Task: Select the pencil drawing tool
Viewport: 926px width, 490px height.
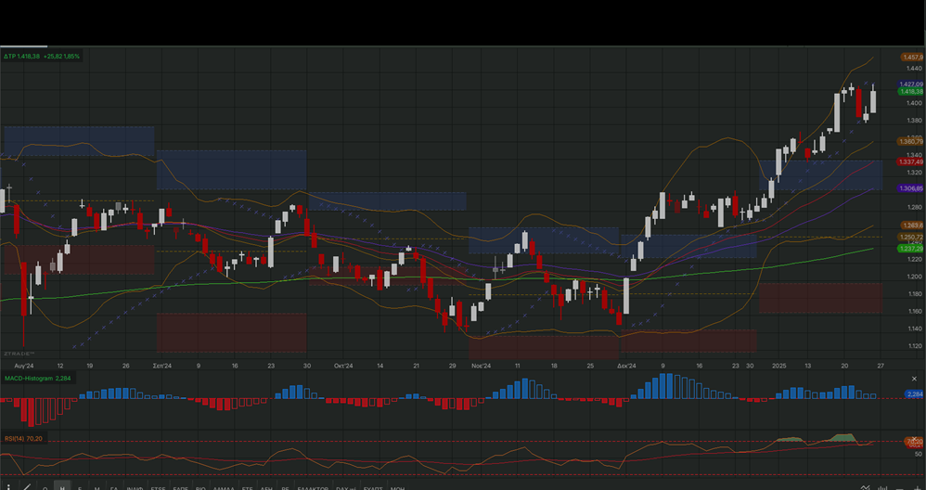Action: tap(27, 487)
